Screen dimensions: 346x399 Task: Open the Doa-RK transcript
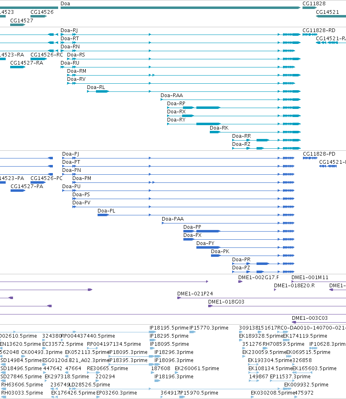click(219, 128)
